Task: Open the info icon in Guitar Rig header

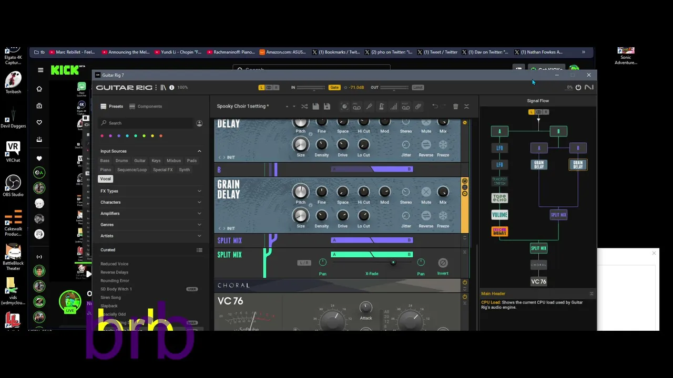Action: pos(171,88)
